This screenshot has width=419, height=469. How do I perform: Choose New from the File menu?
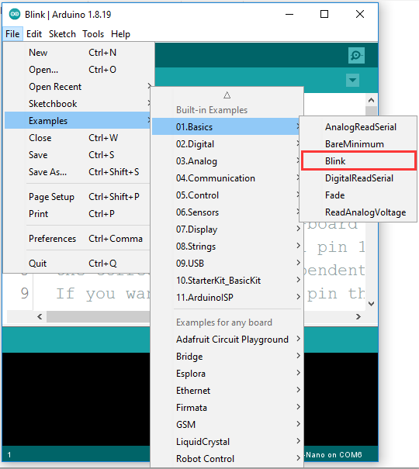[78, 53]
